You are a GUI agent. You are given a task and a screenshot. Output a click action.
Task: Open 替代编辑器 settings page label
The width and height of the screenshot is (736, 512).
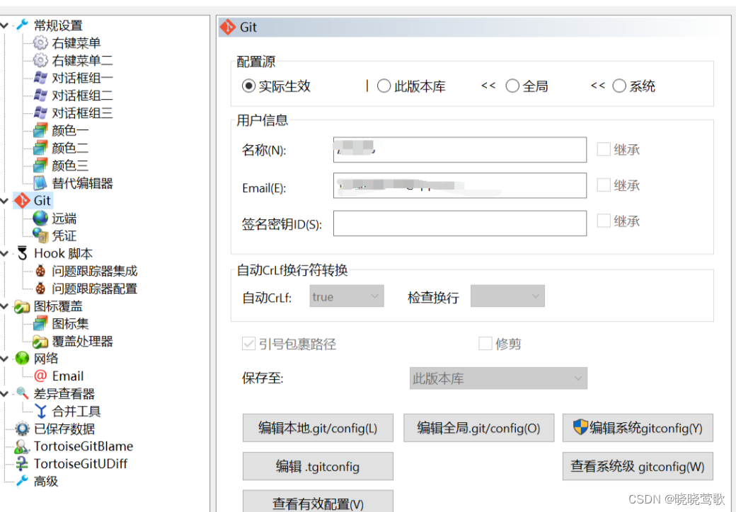pyautogui.click(x=82, y=183)
